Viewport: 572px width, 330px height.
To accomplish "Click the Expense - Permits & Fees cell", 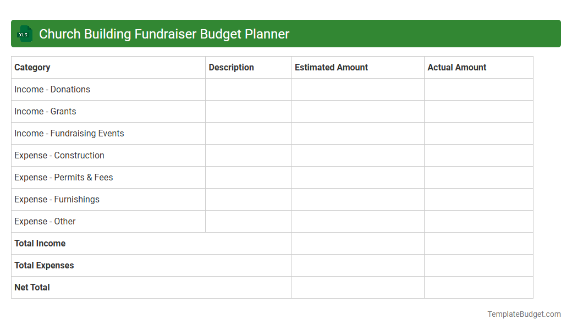I will point(63,177).
